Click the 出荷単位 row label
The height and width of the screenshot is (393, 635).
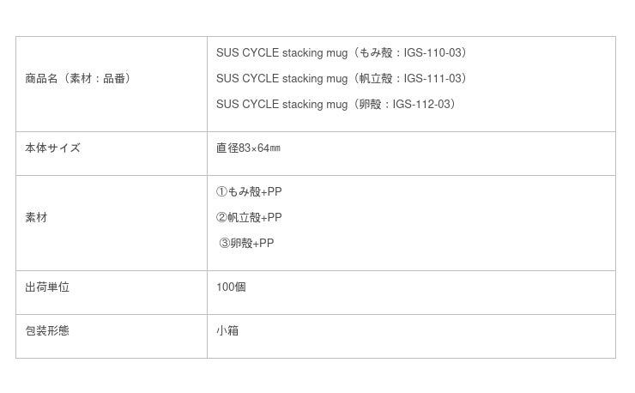pos(48,287)
